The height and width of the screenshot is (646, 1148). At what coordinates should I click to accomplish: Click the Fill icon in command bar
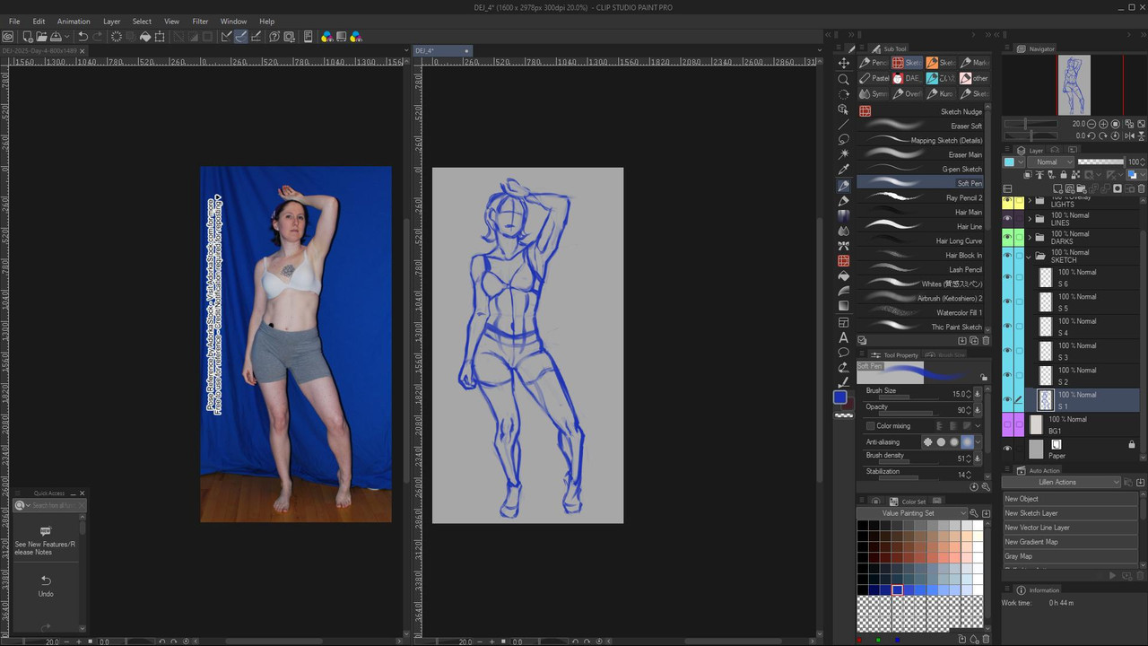[145, 37]
